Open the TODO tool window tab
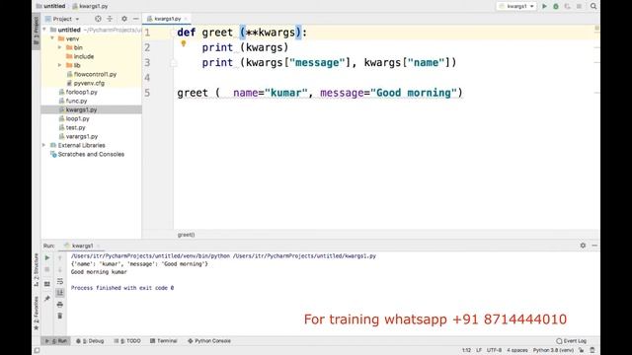Viewport: 632px width, 355px height. pos(127,341)
